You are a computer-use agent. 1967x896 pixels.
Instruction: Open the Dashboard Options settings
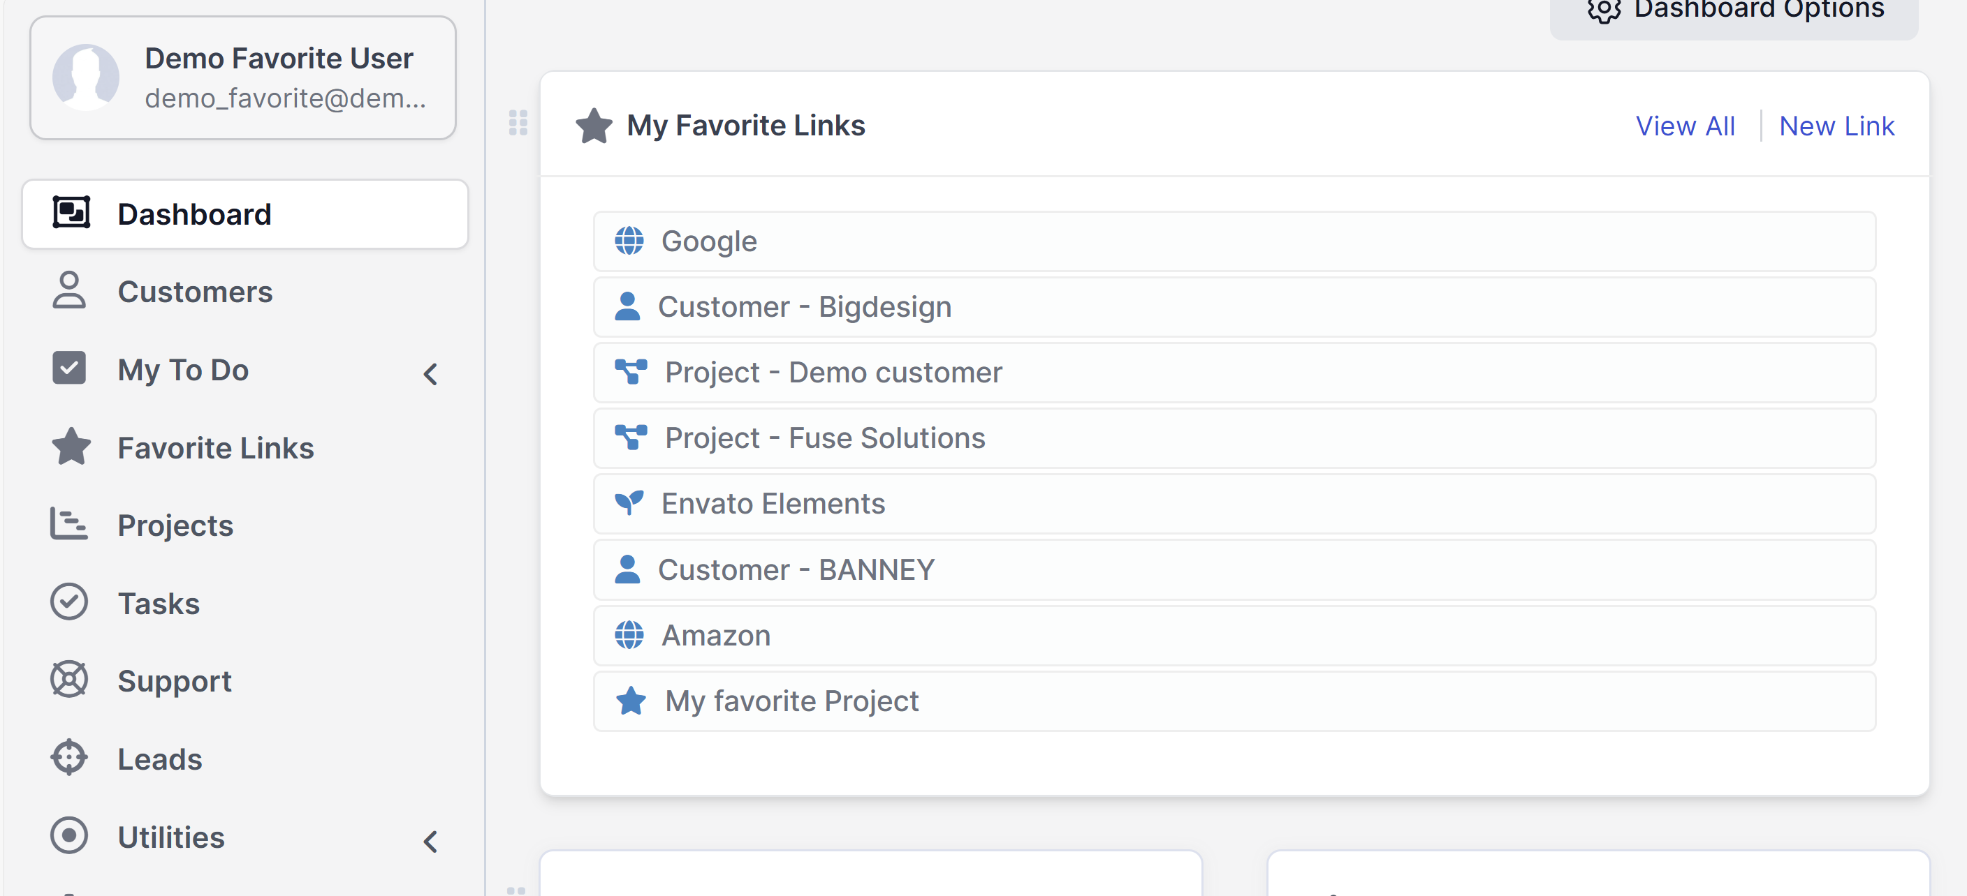pyautogui.click(x=1735, y=11)
